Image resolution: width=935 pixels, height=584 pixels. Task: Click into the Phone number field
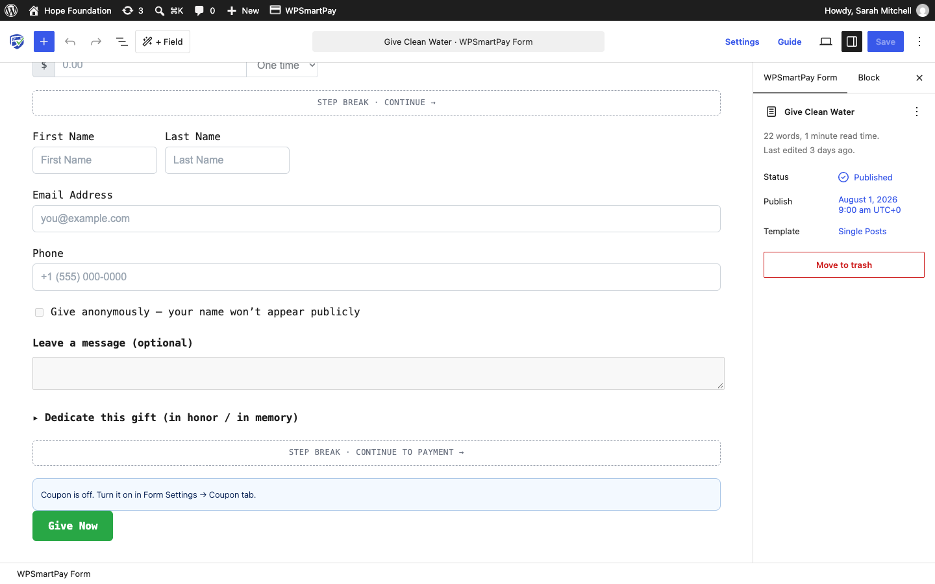click(377, 277)
